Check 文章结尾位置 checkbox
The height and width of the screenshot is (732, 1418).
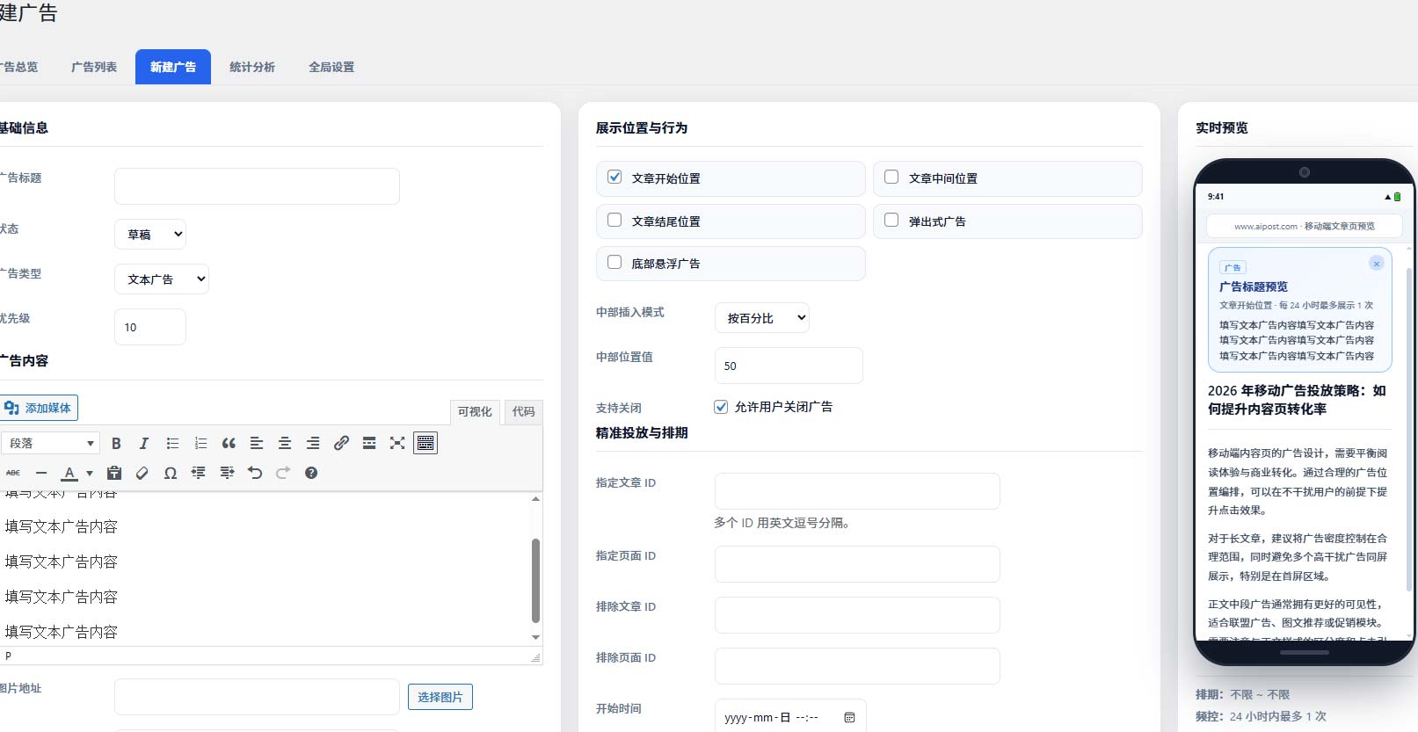point(614,220)
